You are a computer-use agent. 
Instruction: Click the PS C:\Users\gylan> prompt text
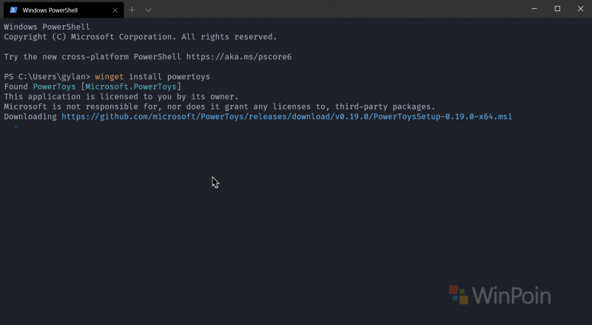pos(47,77)
